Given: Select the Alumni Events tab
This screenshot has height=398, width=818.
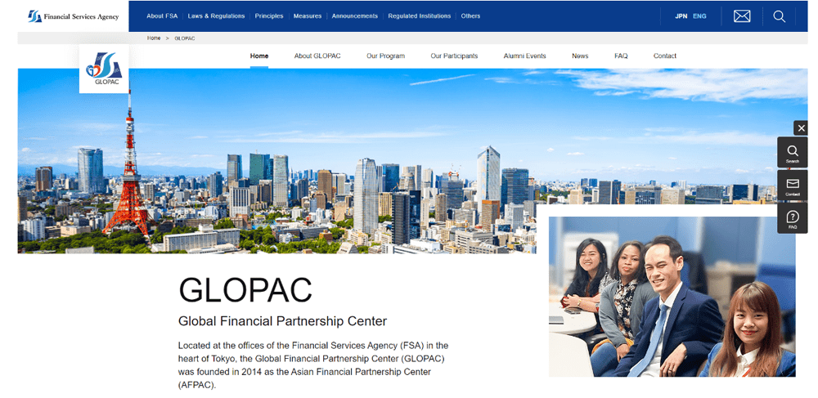Looking at the screenshot, I should [525, 56].
